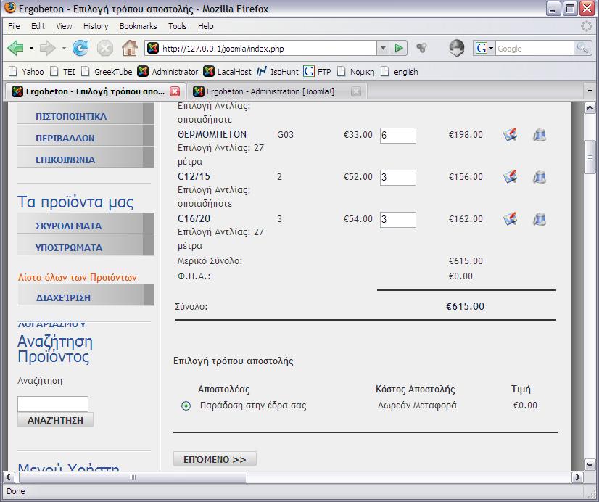This screenshot has height=502, width=599.
Task: Click the Forward arrow button
Action: 47,48
